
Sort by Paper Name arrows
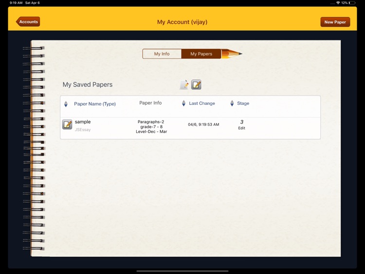(66, 104)
